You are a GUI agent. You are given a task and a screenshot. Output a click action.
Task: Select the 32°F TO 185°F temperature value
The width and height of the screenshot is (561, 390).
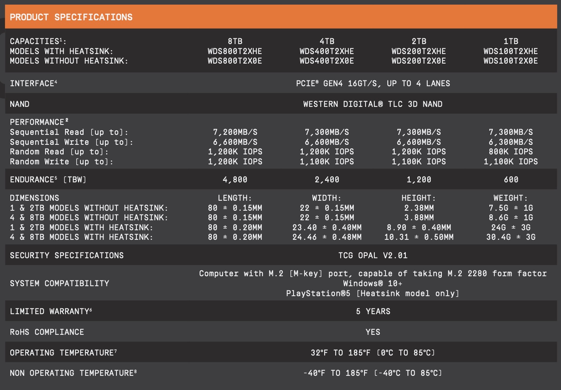(x=373, y=353)
